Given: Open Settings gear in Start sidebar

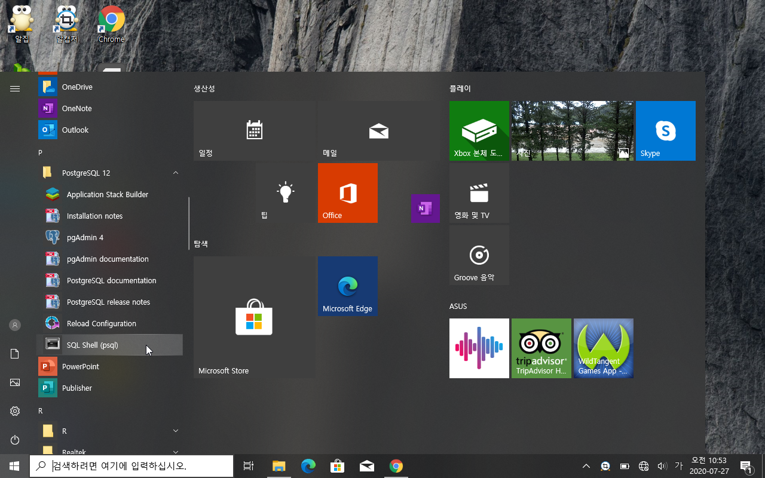Looking at the screenshot, I should tap(15, 411).
